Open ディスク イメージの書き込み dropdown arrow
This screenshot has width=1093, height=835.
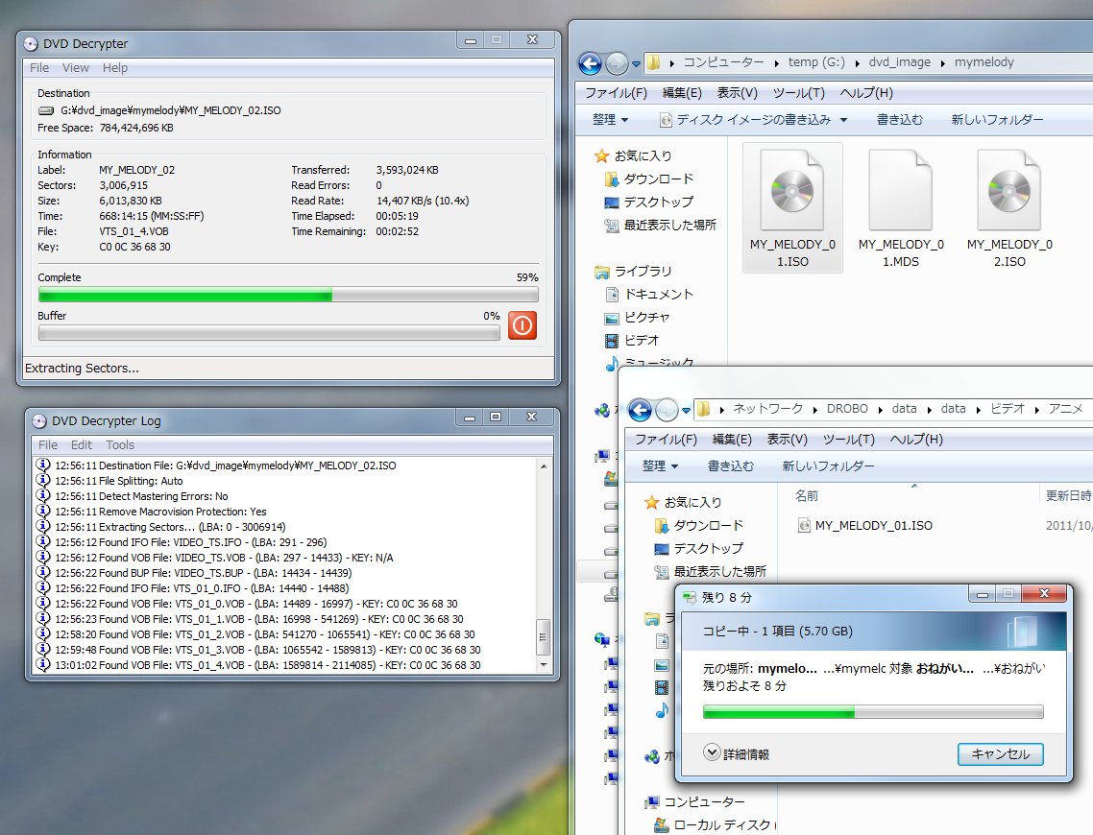coord(843,120)
